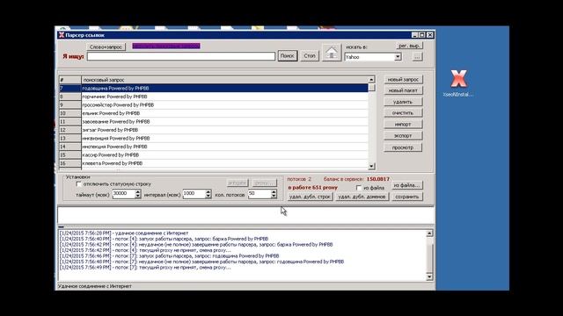Click the 7:56:46 PM log line for поток [7]
Viewport: 563px width, 316px height.
(x=169, y=255)
